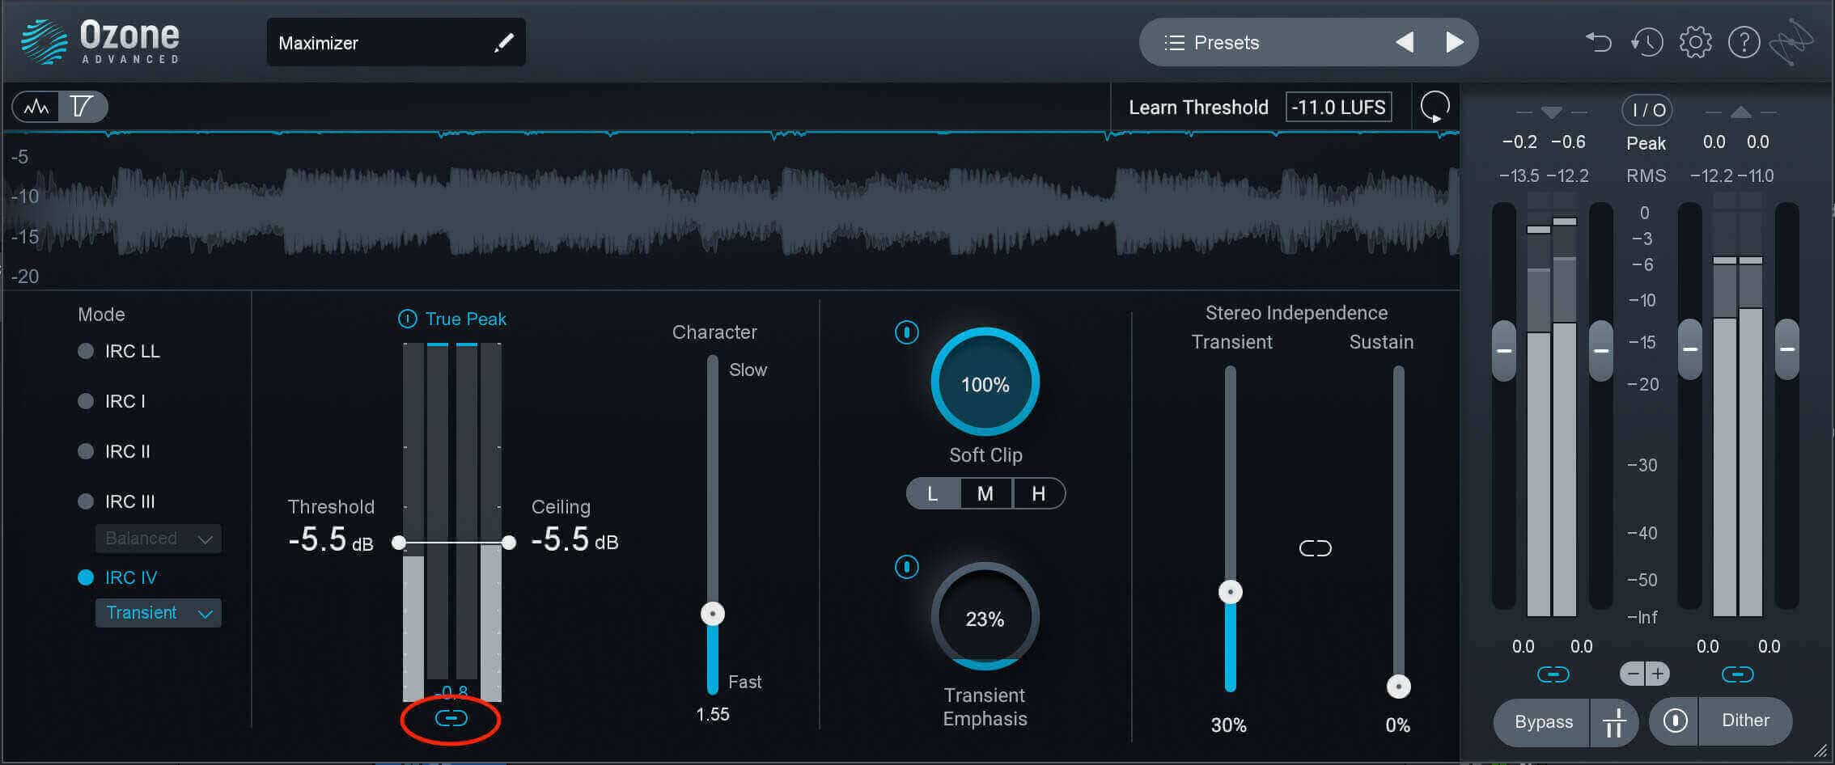1835x765 pixels.
Task: Click the Character slider handle
Action: pos(713,614)
